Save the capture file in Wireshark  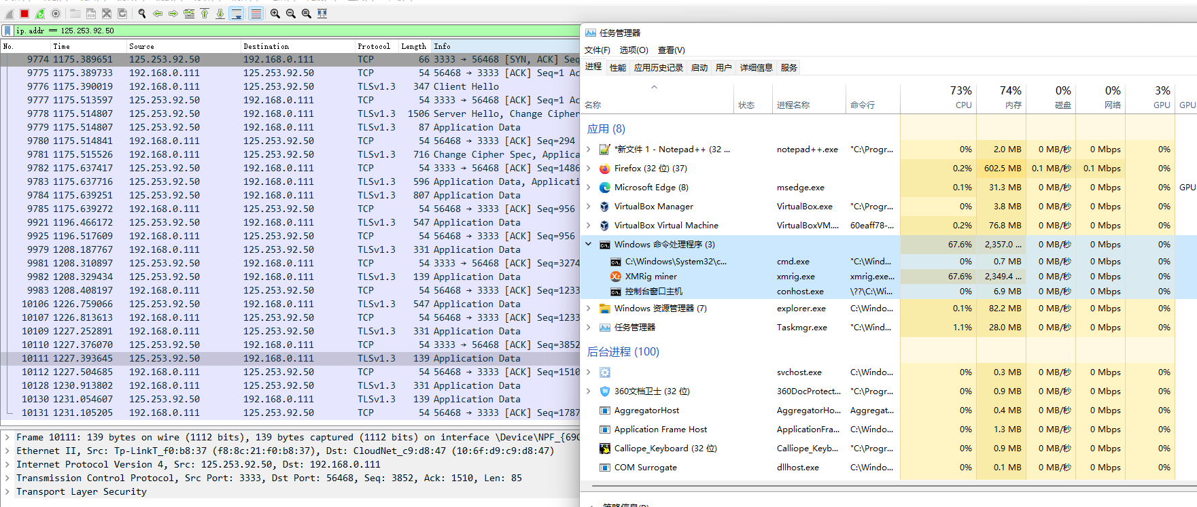[91, 14]
